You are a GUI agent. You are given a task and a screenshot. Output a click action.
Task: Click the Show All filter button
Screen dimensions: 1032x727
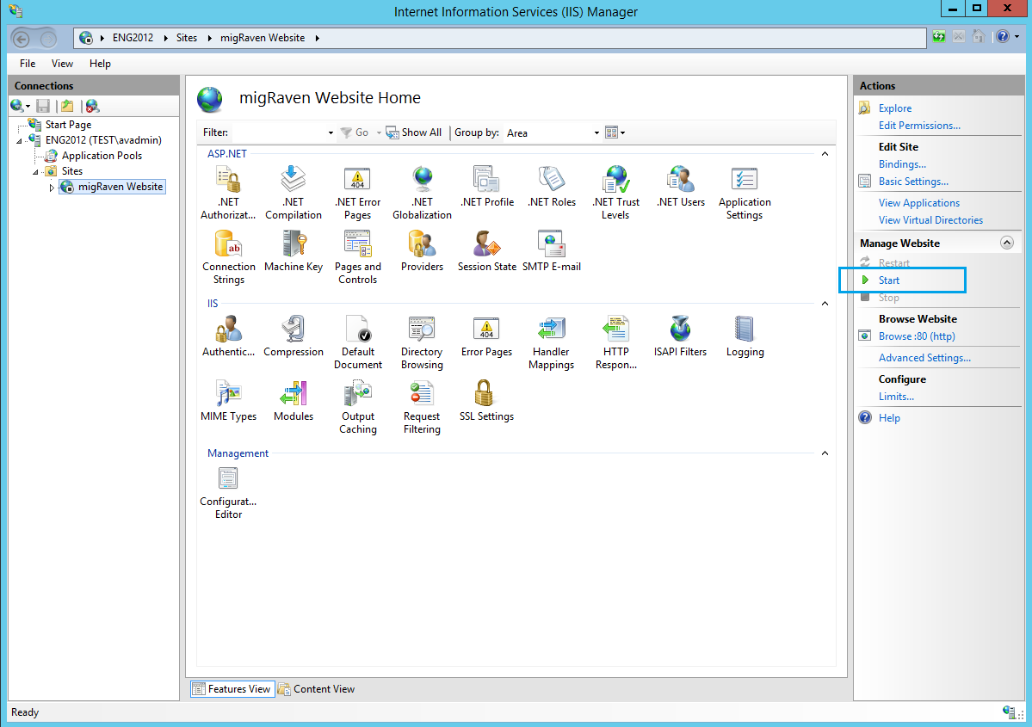point(414,132)
